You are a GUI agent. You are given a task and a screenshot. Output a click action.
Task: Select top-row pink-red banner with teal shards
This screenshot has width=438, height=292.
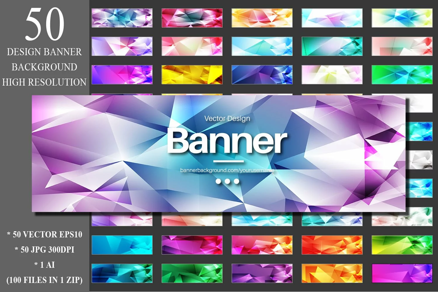coord(192,18)
